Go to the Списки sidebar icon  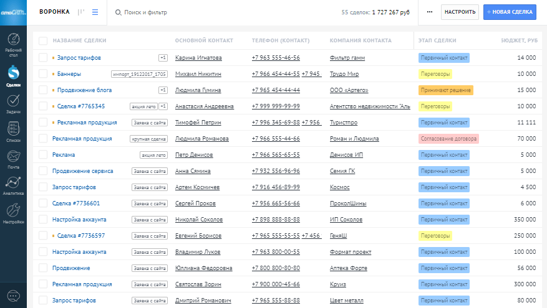click(x=13, y=132)
